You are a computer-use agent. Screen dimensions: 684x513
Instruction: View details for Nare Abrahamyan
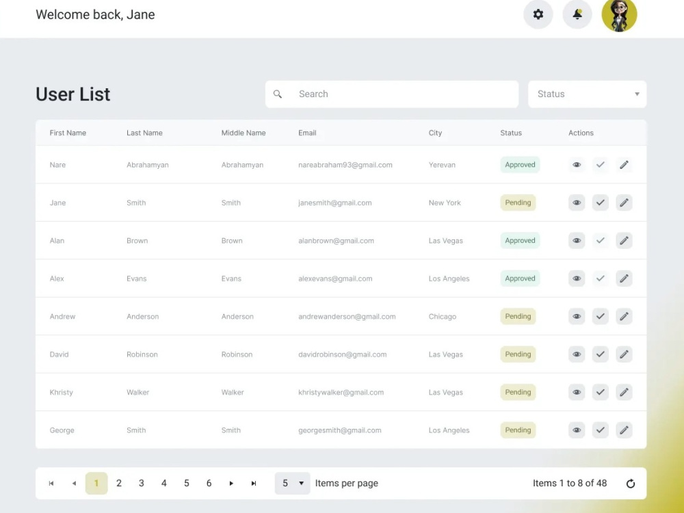577,164
